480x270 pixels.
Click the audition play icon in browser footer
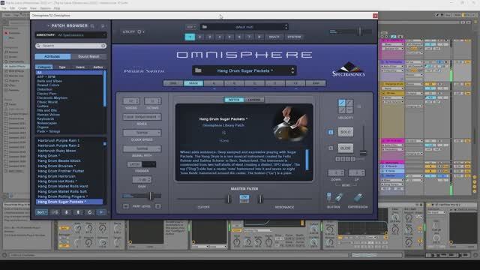(x=101, y=212)
